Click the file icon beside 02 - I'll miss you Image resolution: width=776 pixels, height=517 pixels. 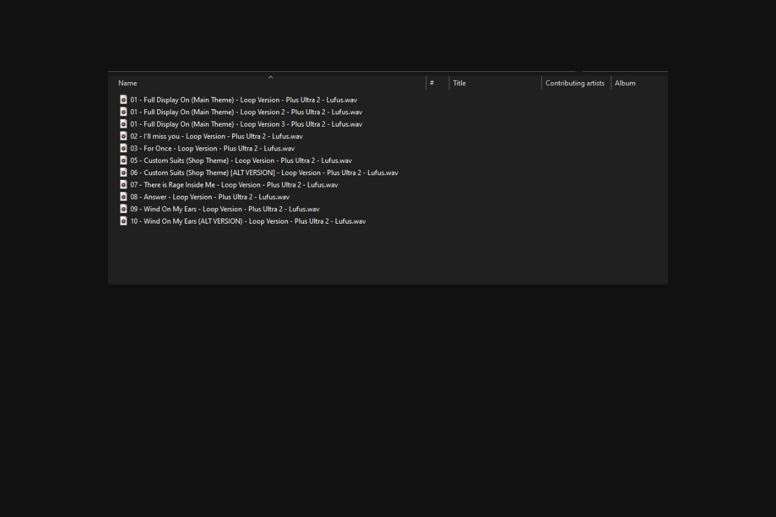pyautogui.click(x=124, y=136)
